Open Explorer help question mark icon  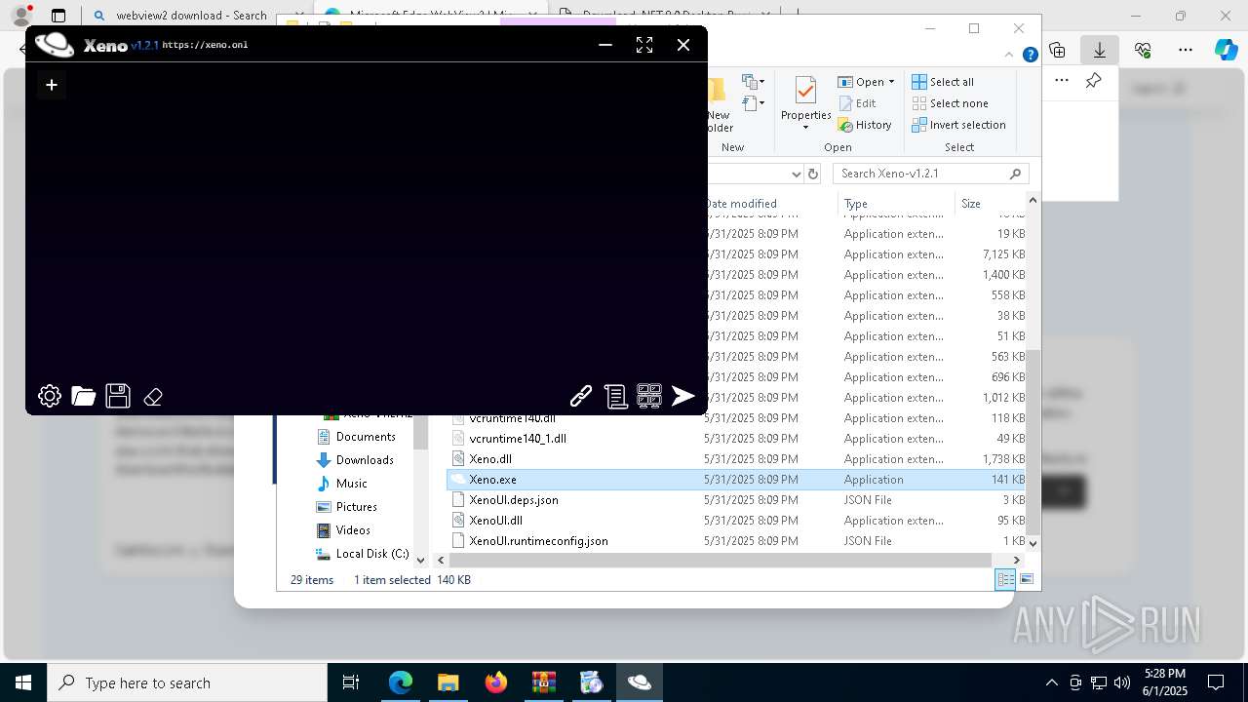click(1030, 56)
